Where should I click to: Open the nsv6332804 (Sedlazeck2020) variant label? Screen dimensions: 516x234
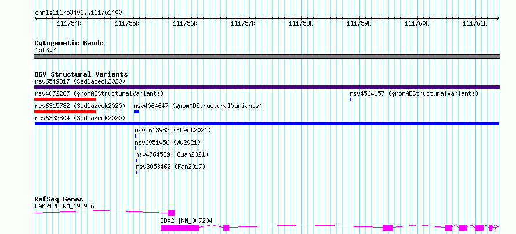(80, 118)
